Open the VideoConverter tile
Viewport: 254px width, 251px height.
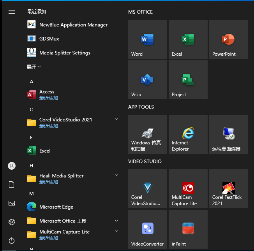pyautogui.click(x=147, y=229)
